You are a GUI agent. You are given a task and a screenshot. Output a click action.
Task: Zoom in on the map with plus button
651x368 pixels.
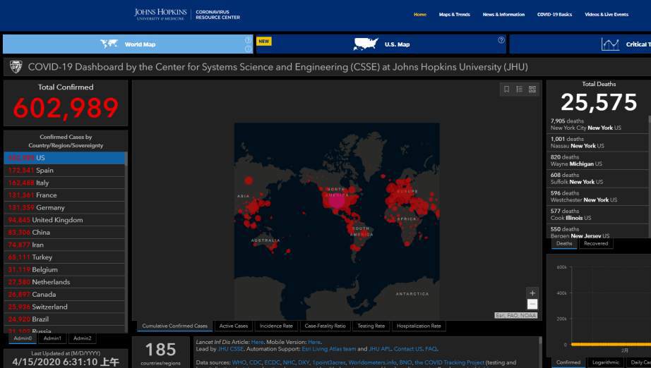(x=532, y=293)
